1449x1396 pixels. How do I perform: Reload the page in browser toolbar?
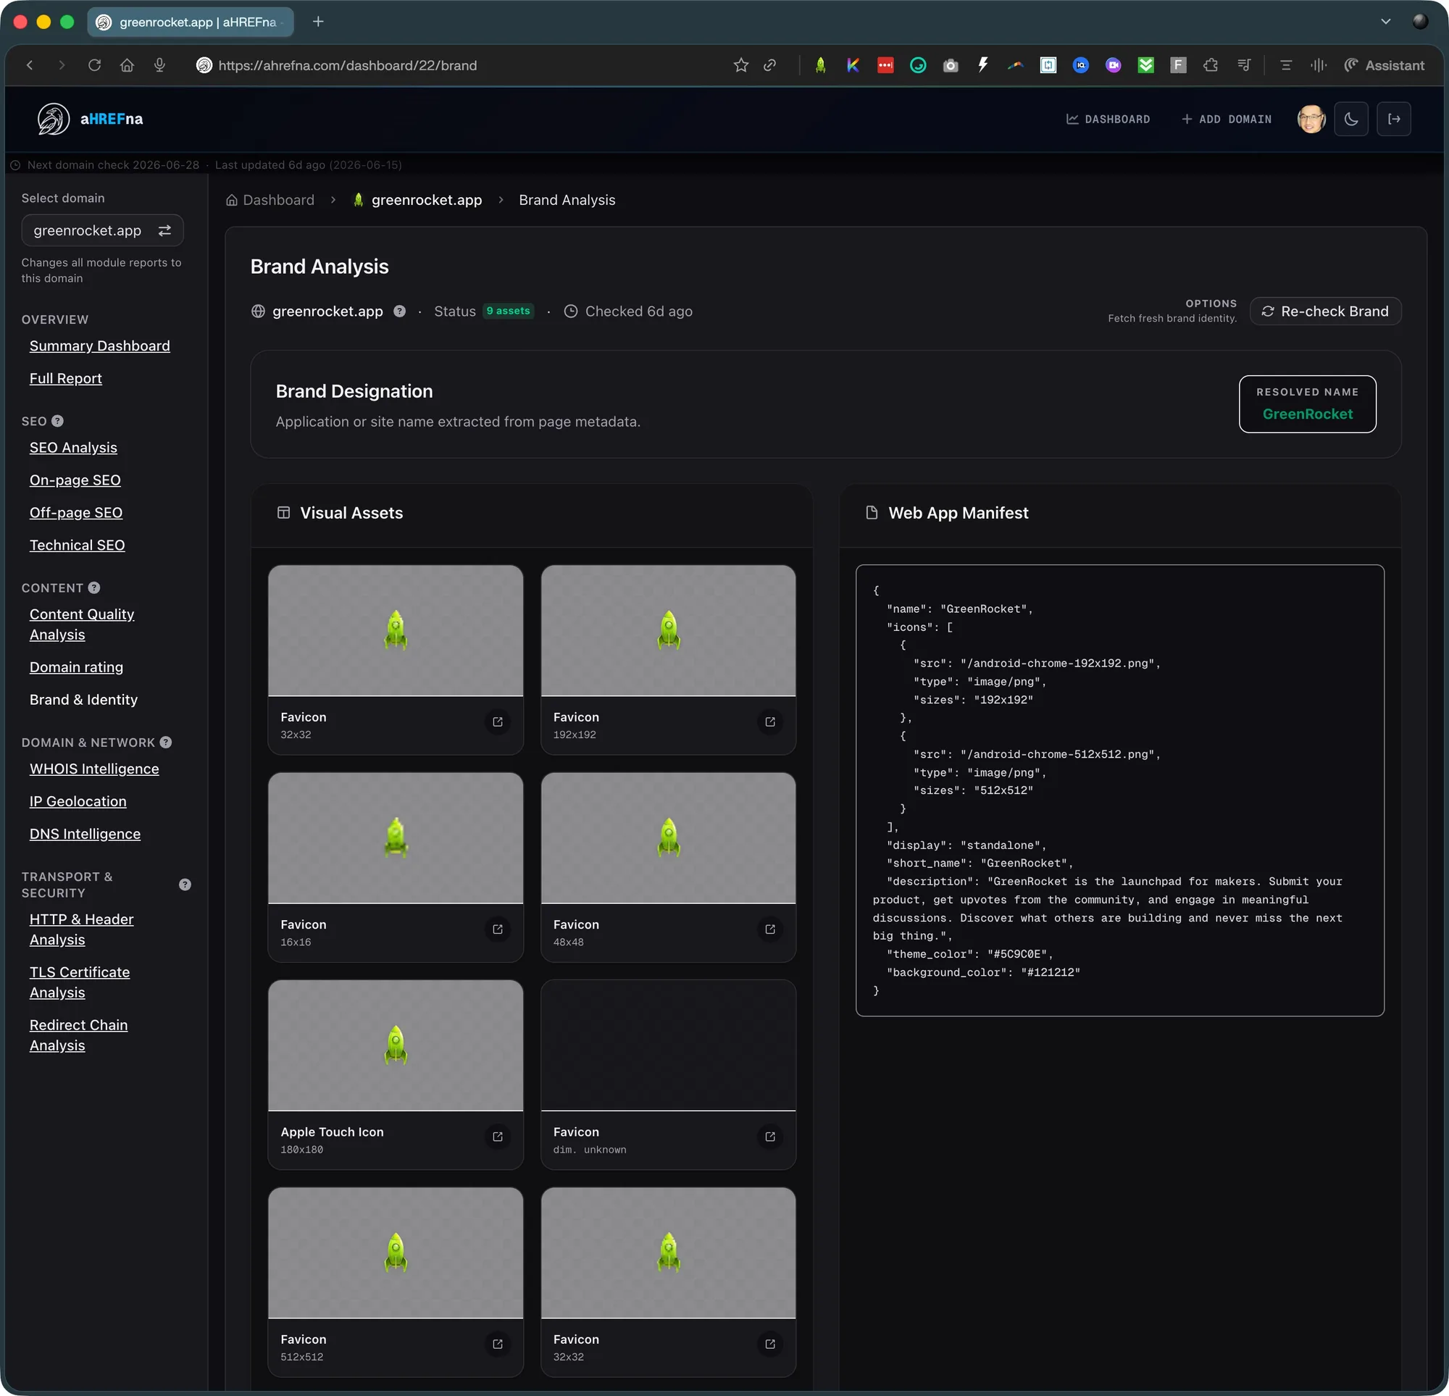[94, 65]
